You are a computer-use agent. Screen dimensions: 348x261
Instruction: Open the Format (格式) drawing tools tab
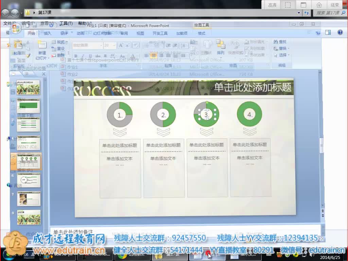[x=202, y=33]
